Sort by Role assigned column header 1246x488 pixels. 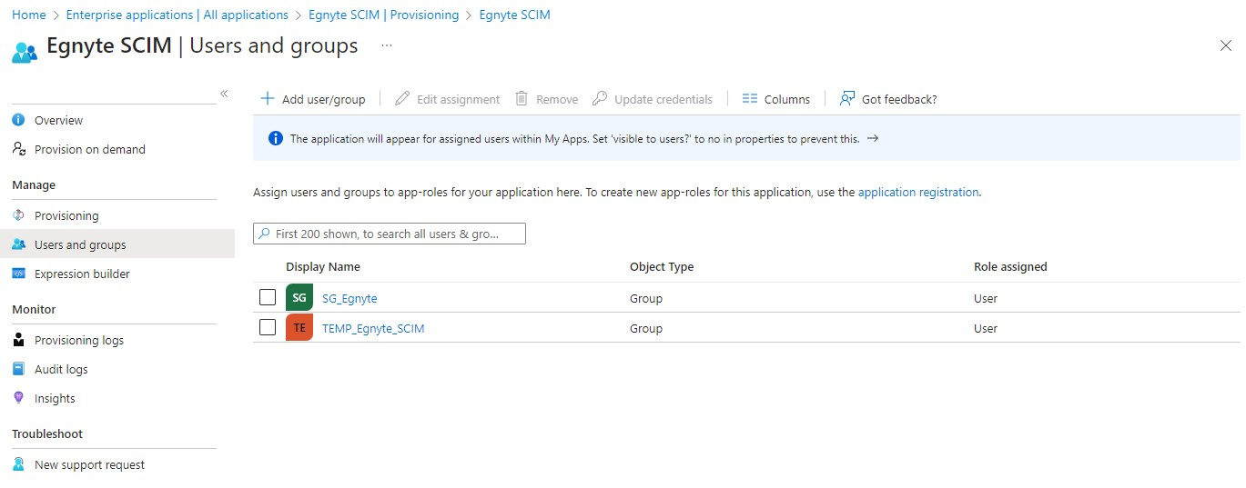coord(1010,266)
